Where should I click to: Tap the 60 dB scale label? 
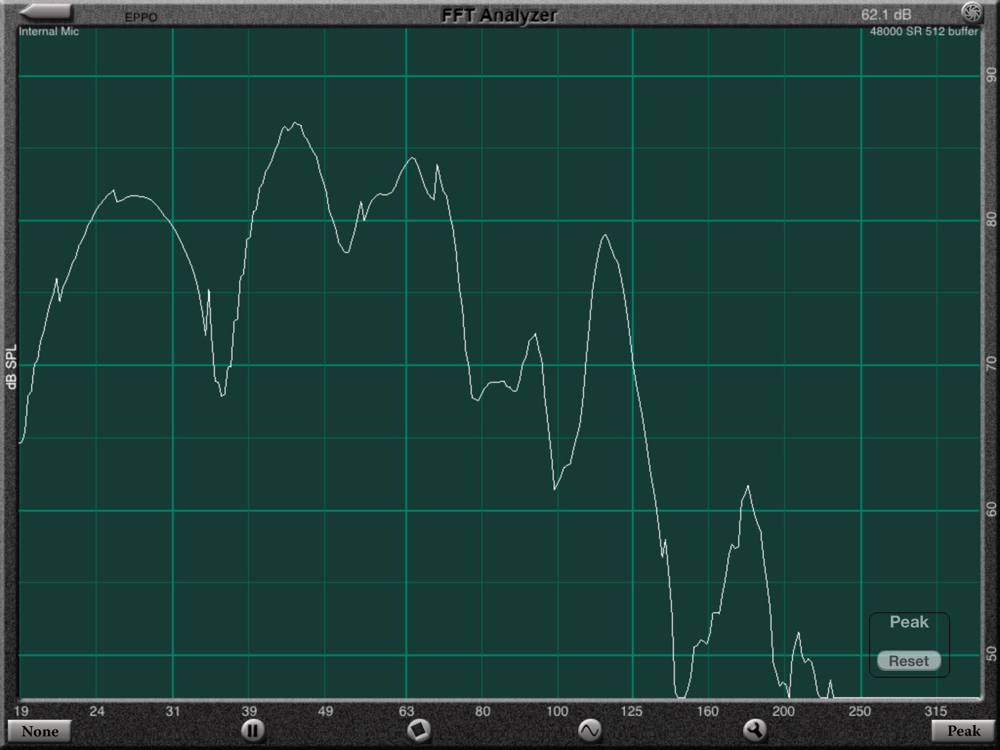(991, 510)
